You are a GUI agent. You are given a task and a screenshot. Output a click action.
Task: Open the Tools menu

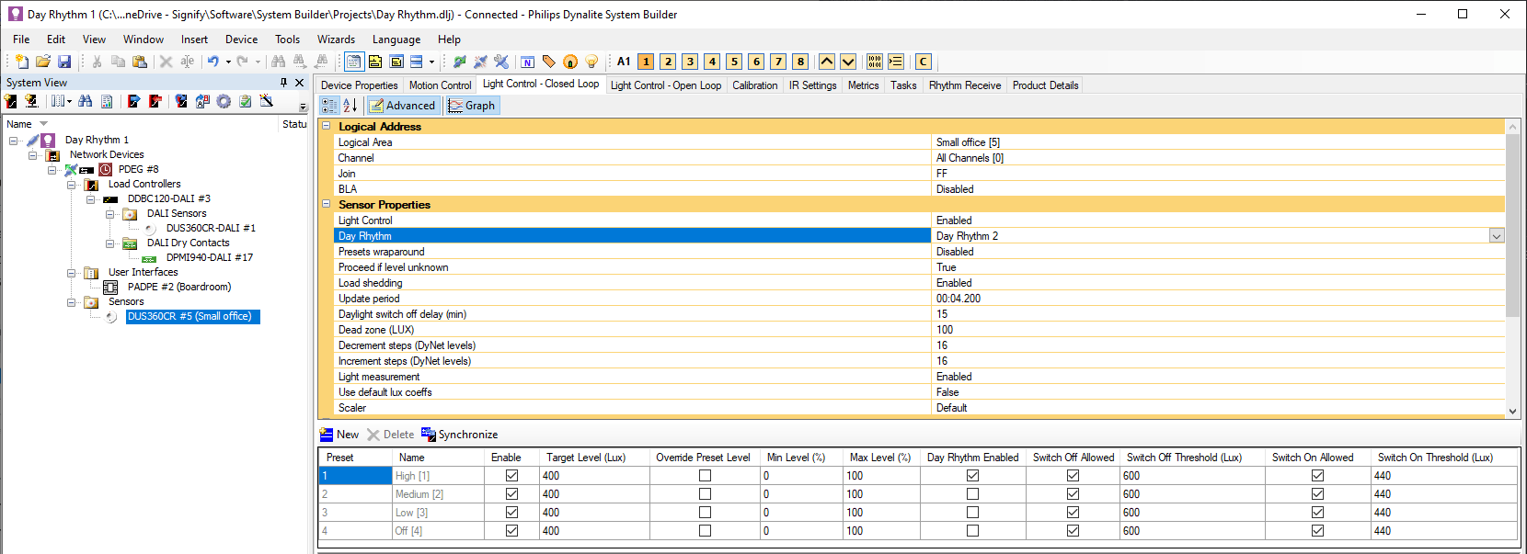coord(287,40)
